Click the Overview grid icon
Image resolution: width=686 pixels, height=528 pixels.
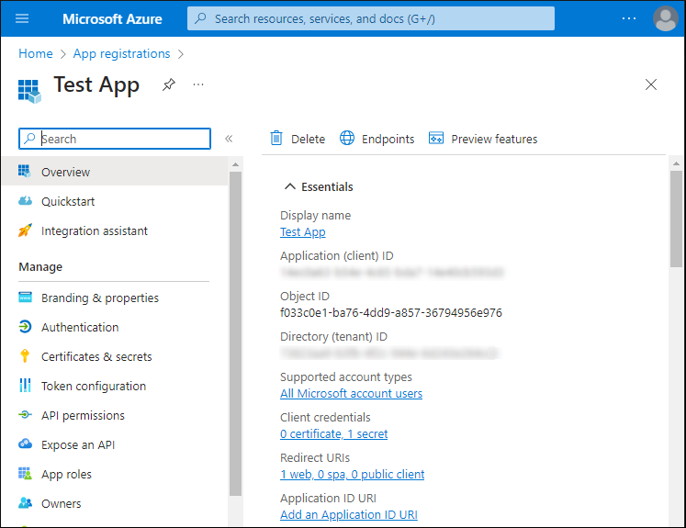point(25,171)
